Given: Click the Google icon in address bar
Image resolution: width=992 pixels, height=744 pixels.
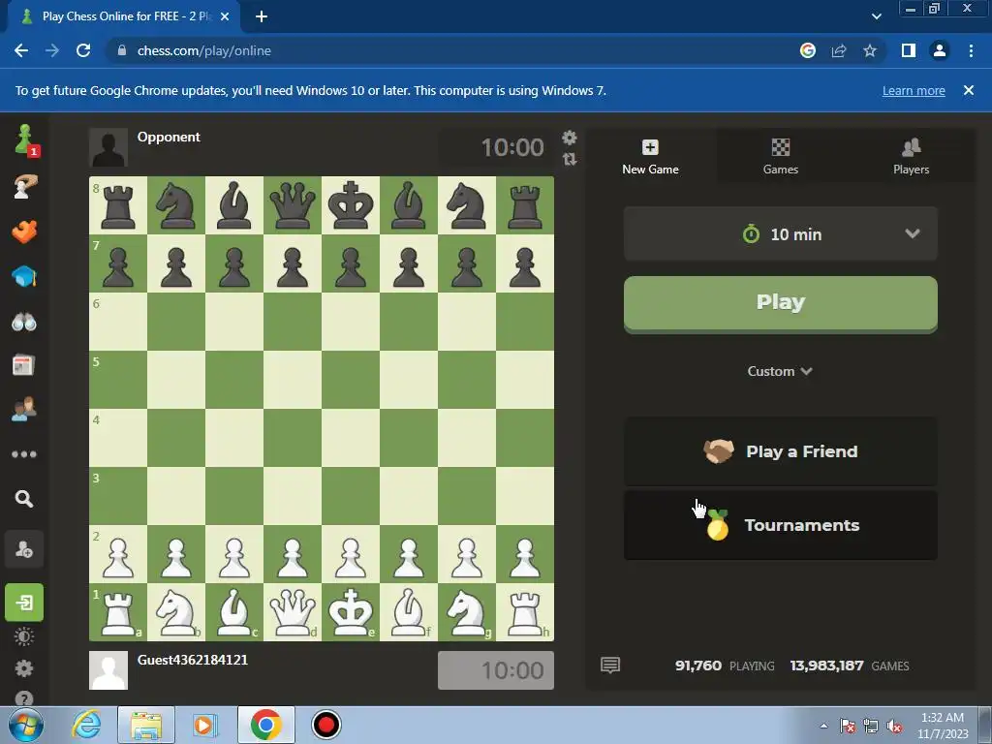Looking at the screenshot, I should (808, 50).
